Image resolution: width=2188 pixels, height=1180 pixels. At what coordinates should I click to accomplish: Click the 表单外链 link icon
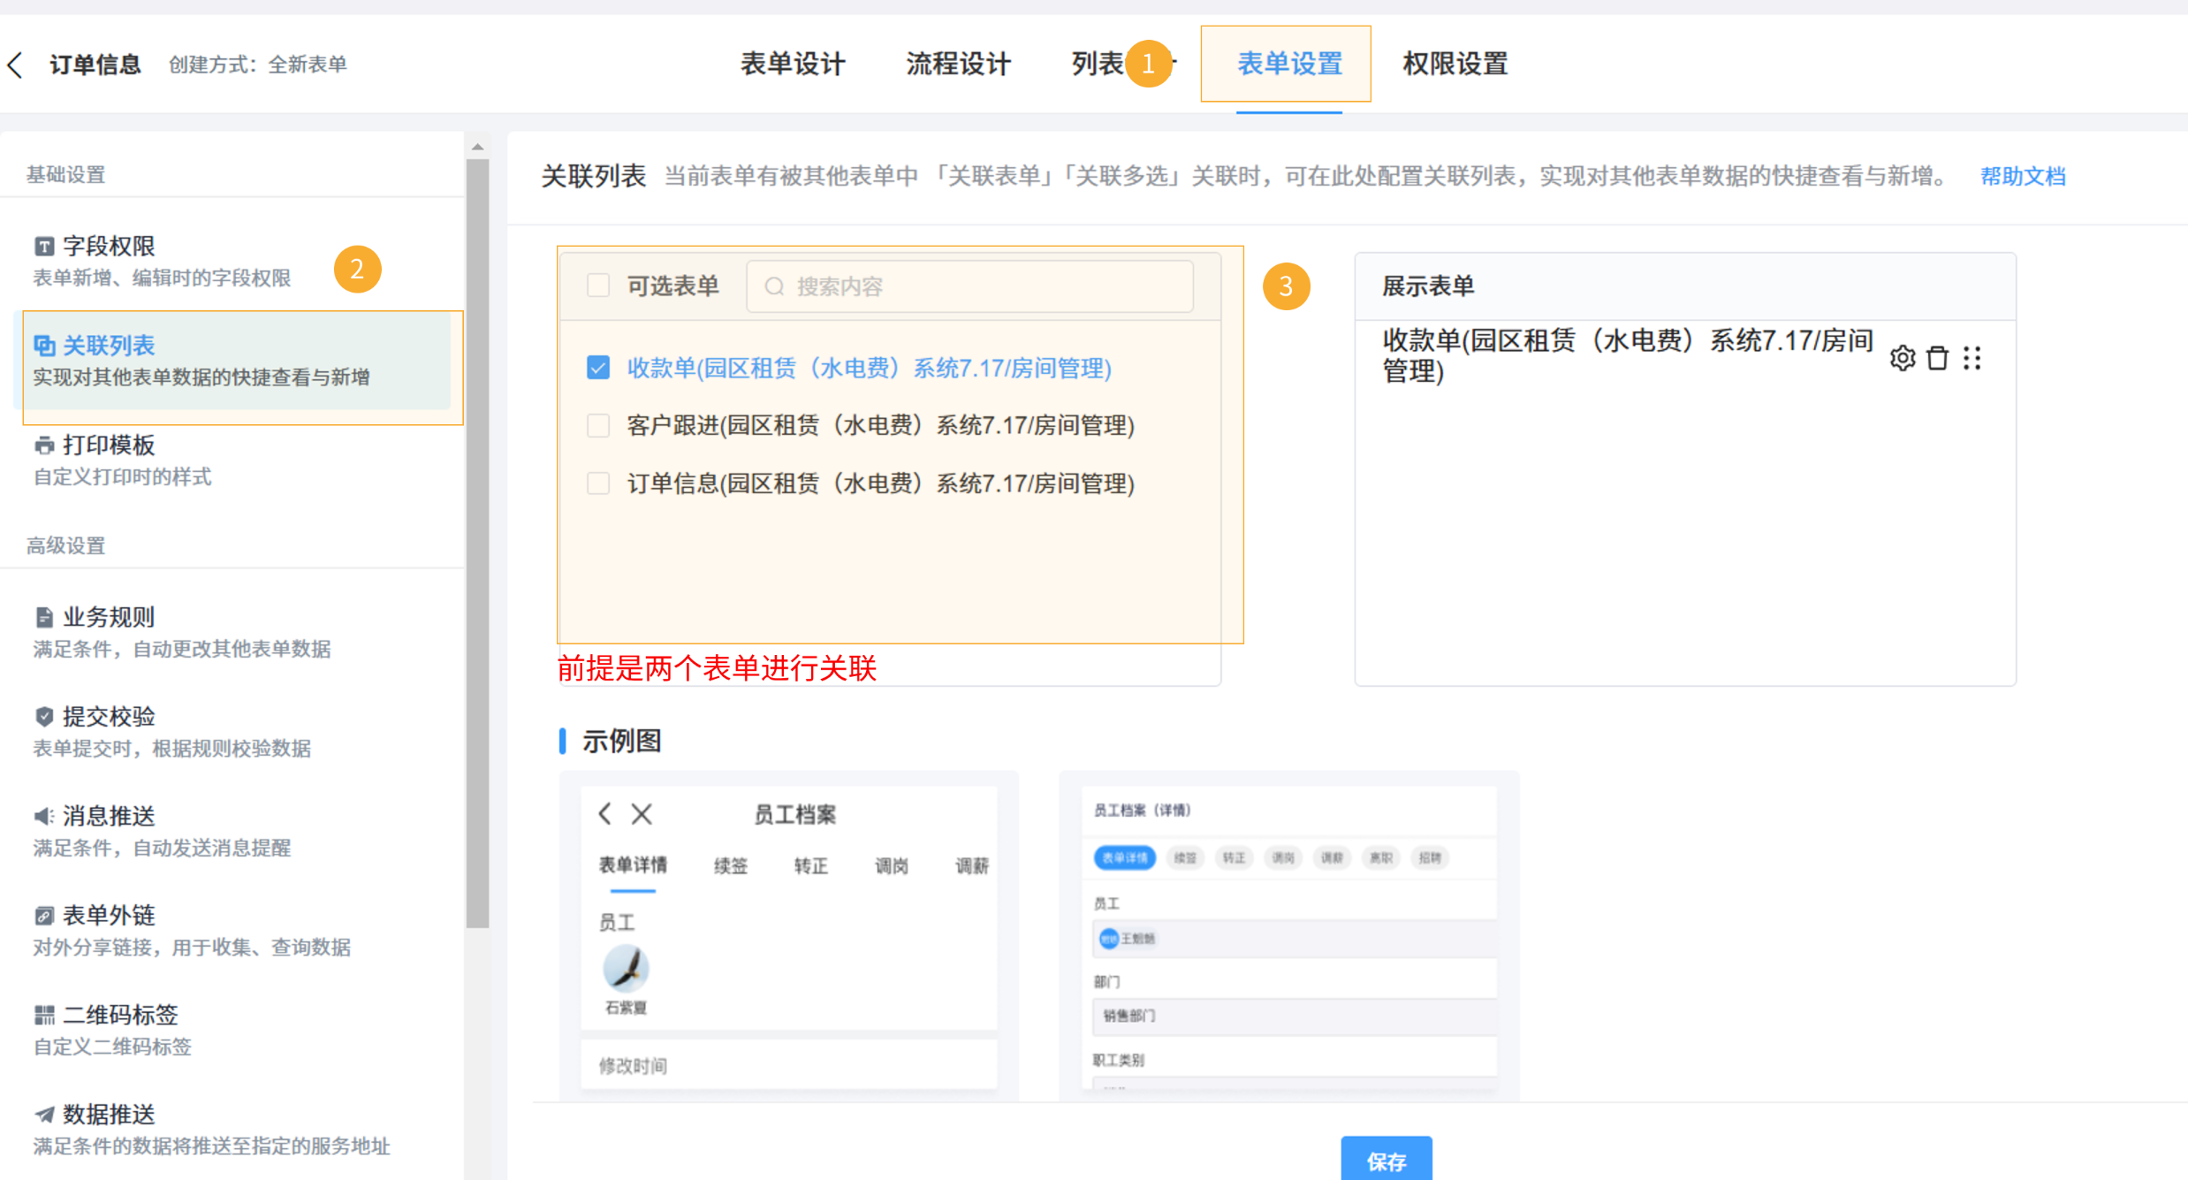point(43,916)
